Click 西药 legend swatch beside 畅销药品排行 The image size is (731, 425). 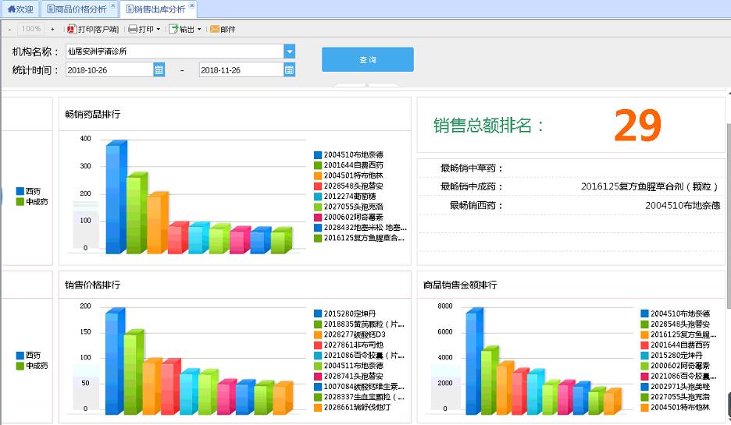coord(20,191)
